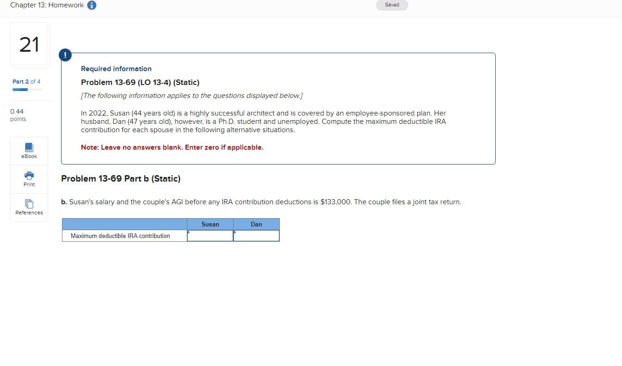The width and height of the screenshot is (622, 366).
Task: Click question number 21
Action: pyautogui.click(x=29, y=44)
